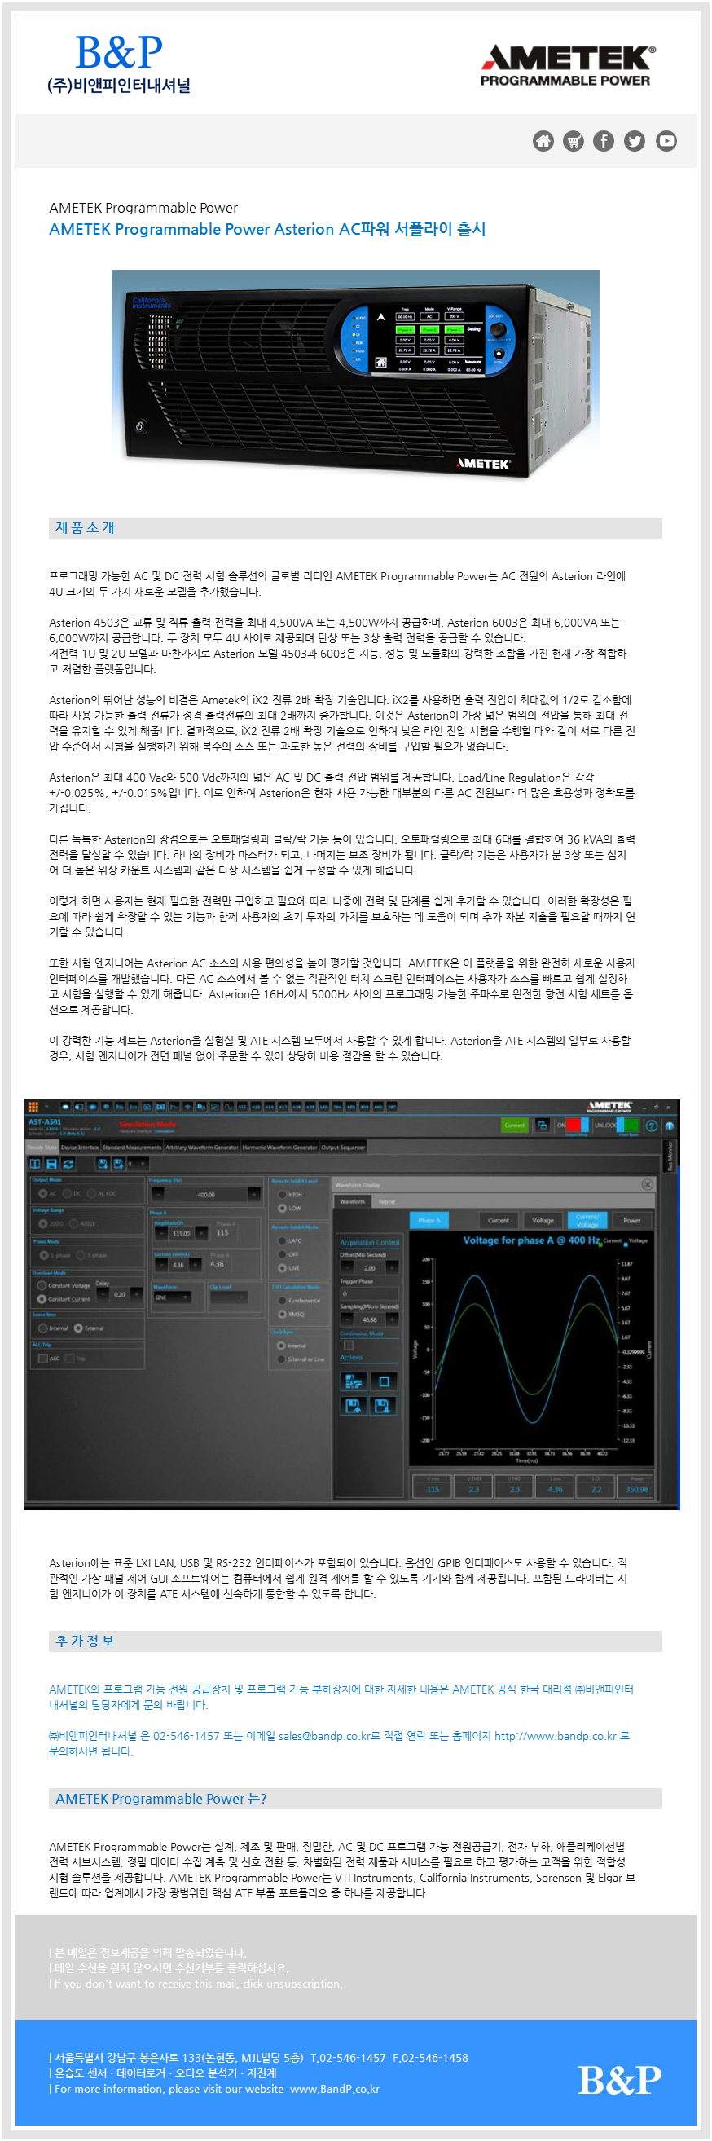
Task: Open the shopping cart icon
Action: click(574, 141)
